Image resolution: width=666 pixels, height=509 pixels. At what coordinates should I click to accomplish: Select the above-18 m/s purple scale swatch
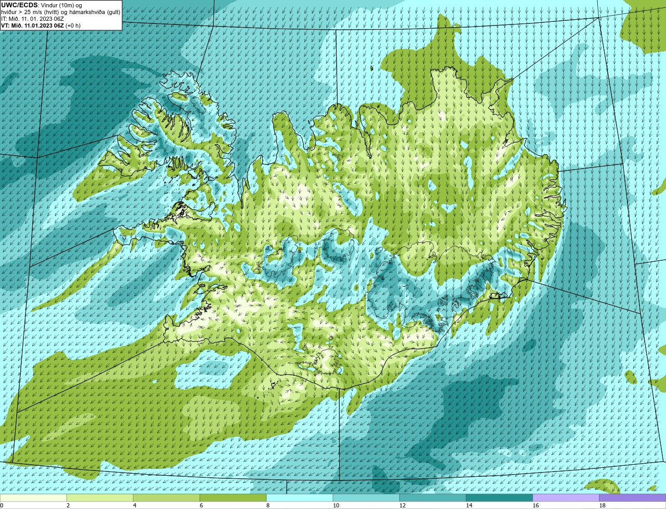[633, 498]
